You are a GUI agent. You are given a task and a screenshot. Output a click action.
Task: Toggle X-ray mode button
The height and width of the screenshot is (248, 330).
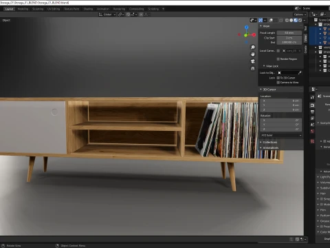pyautogui.click(x=281, y=20)
